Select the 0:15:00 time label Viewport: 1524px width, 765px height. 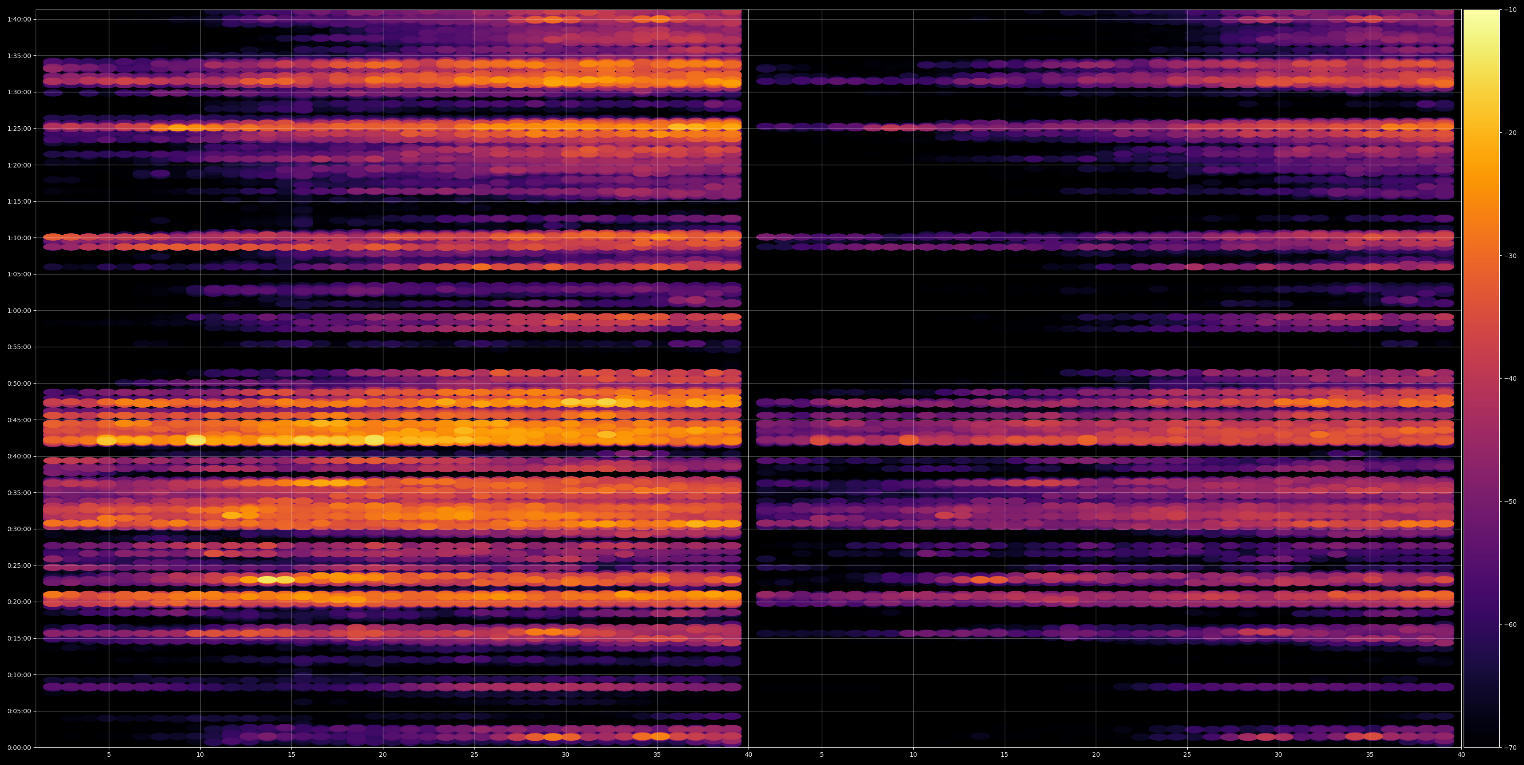(x=19, y=638)
